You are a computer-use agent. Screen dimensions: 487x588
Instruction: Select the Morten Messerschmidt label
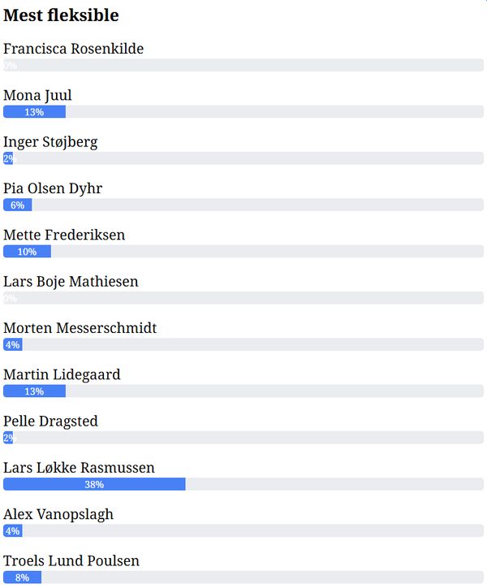[x=80, y=328]
